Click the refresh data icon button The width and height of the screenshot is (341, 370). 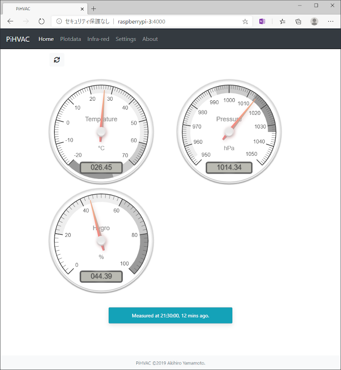(x=57, y=60)
